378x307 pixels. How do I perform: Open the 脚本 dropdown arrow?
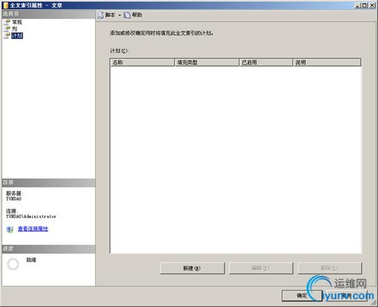tap(120, 15)
